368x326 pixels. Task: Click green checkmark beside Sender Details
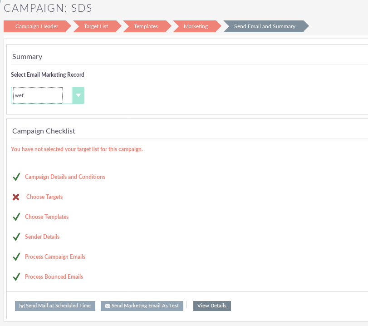click(16, 237)
